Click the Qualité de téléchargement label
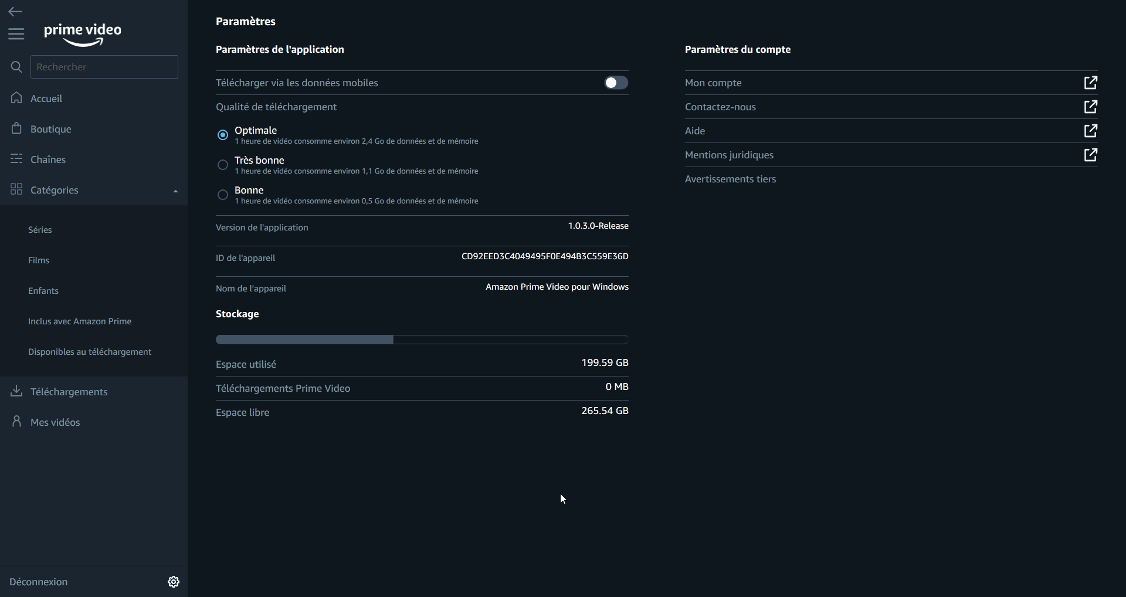1126x597 pixels. (276, 107)
